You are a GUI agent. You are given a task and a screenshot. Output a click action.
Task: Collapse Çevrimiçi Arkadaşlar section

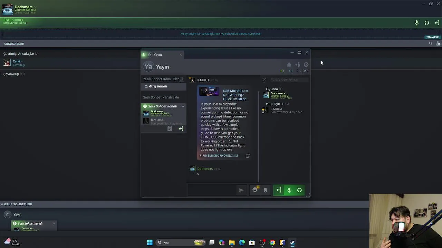coord(19,54)
